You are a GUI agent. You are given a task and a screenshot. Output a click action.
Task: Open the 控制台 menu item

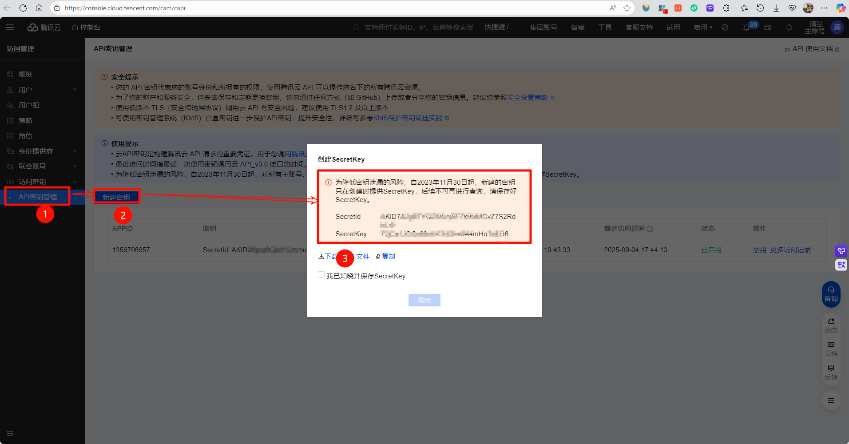coord(86,27)
